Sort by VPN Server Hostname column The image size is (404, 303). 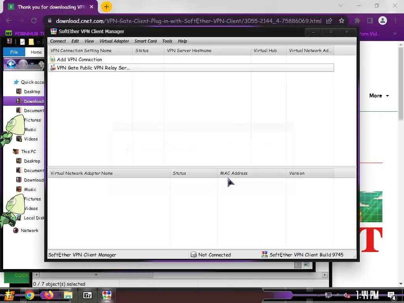point(208,51)
